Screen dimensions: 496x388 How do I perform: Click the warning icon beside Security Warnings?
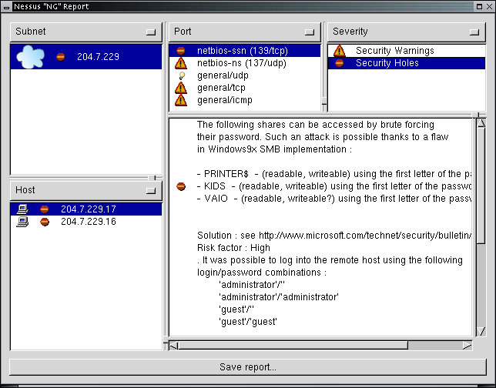coord(340,51)
